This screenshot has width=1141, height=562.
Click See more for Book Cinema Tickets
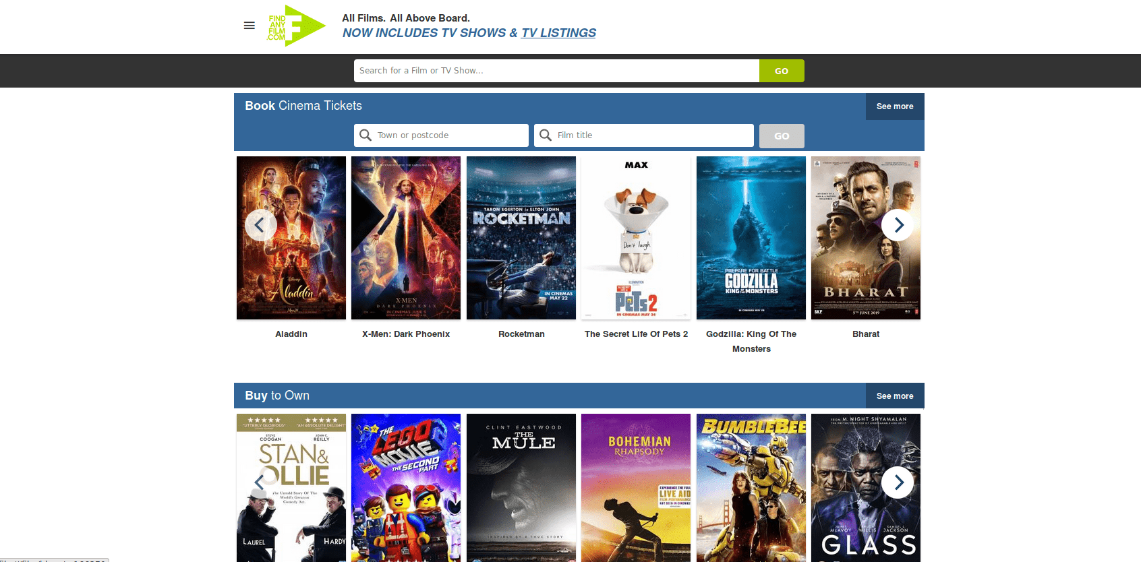click(895, 106)
